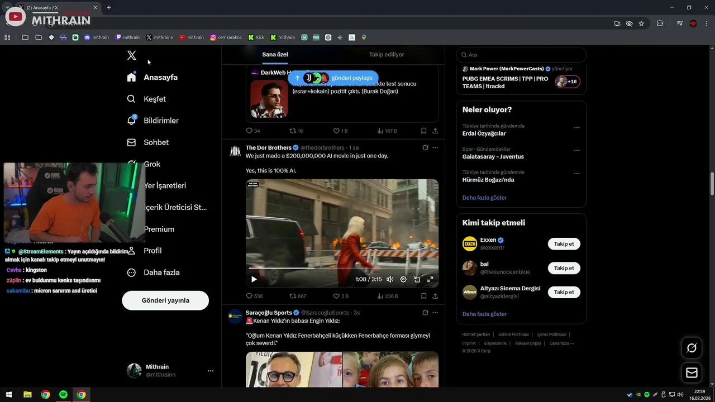Seek using the video progress bar

pos(342,269)
